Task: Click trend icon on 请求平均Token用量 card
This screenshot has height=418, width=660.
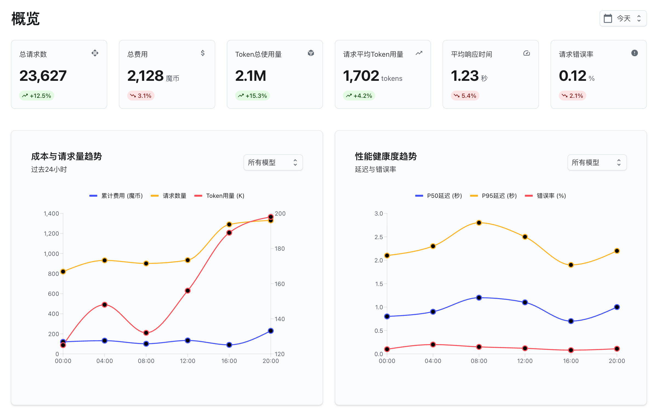Action: pyautogui.click(x=419, y=53)
